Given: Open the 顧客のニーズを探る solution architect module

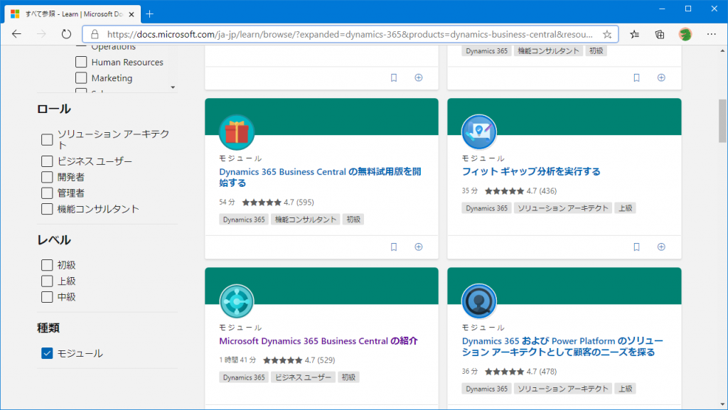Looking at the screenshot, I should point(562,347).
